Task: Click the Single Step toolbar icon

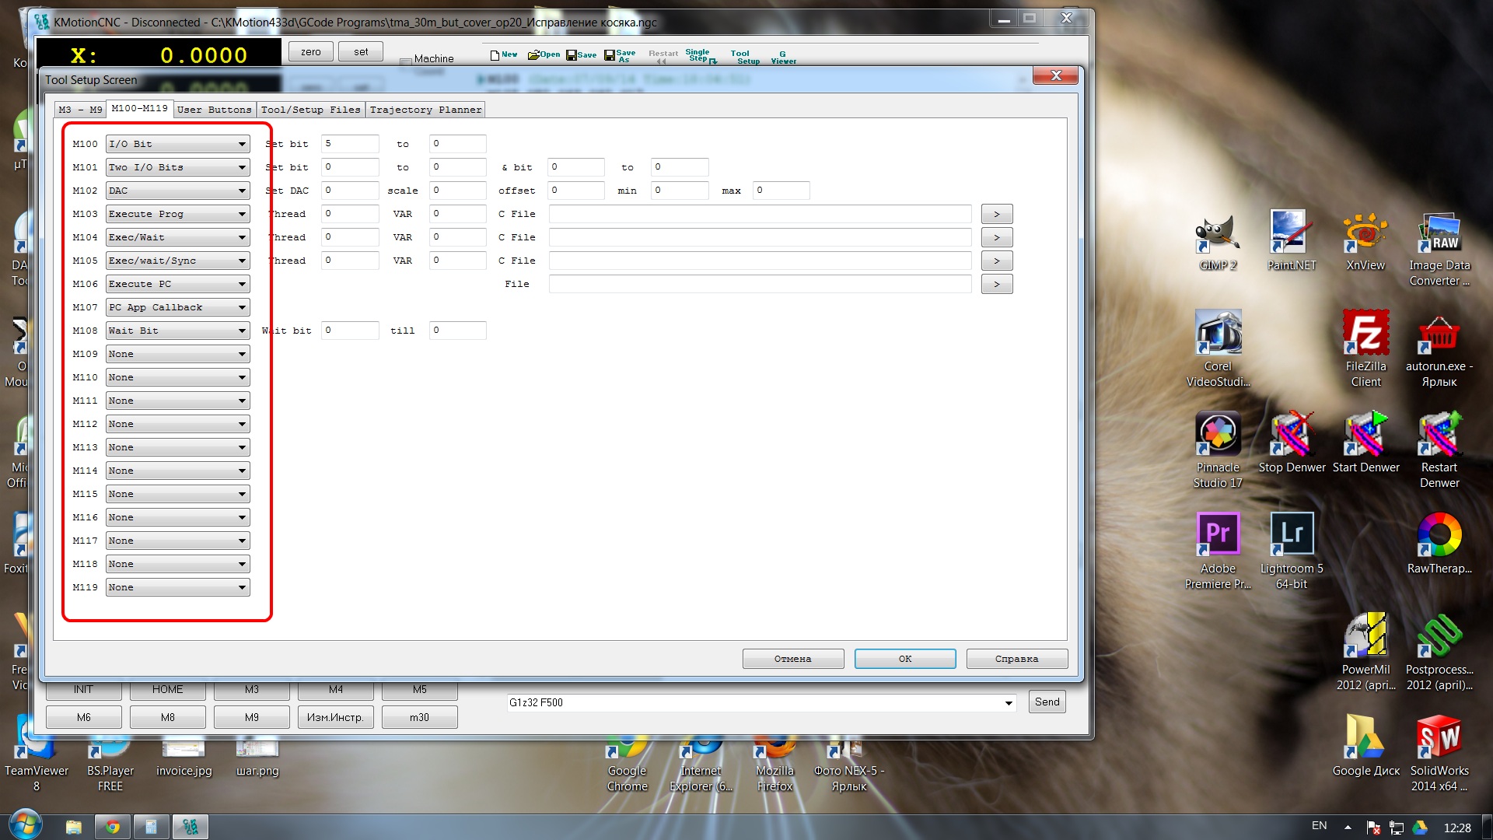Action: point(699,55)
